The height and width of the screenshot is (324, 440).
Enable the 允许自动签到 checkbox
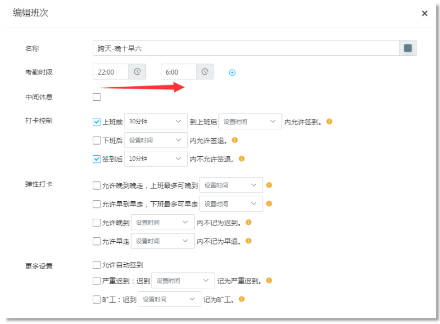(x=97, y=265)
